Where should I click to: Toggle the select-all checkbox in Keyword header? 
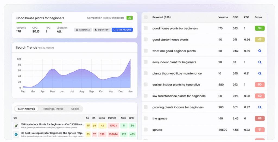click(146, 17)
